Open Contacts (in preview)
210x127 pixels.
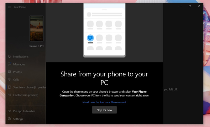(26, 95)
